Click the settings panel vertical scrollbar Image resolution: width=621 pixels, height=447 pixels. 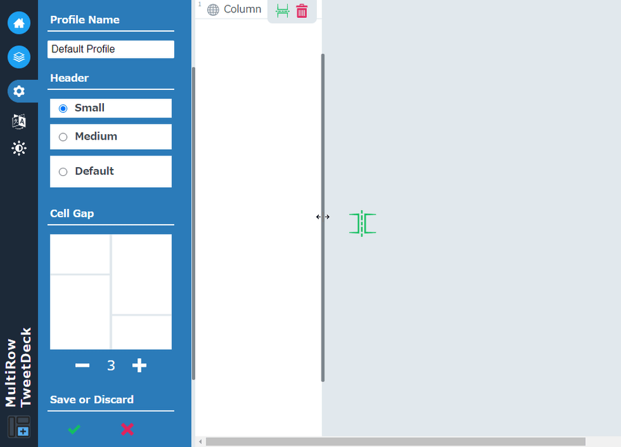click(193, 223)
